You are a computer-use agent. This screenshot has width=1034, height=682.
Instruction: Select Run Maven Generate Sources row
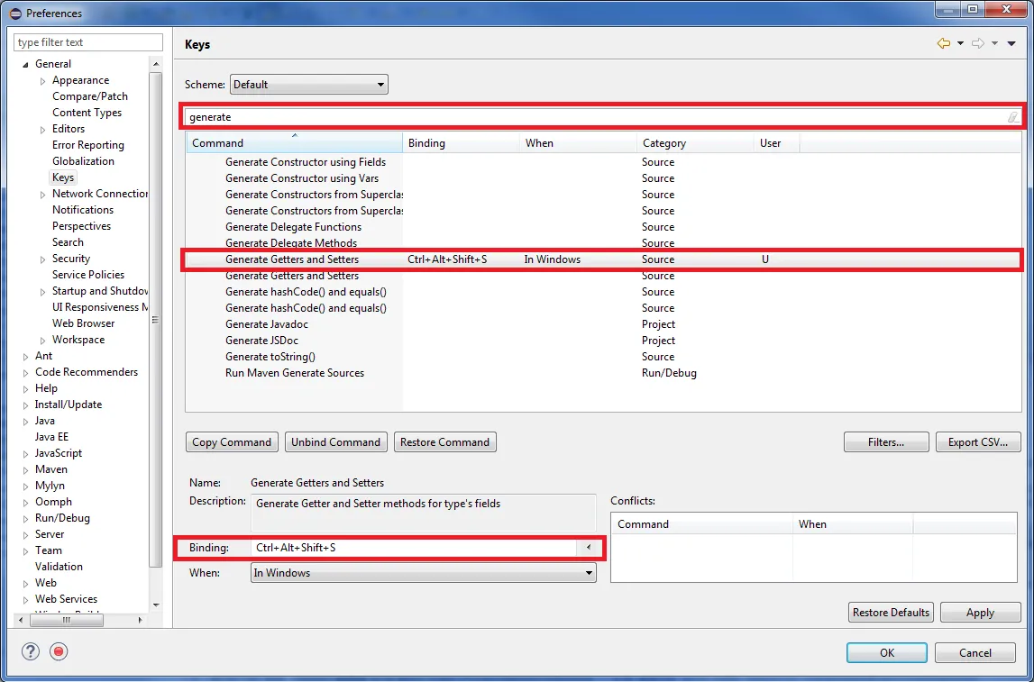tap(603, 373)
